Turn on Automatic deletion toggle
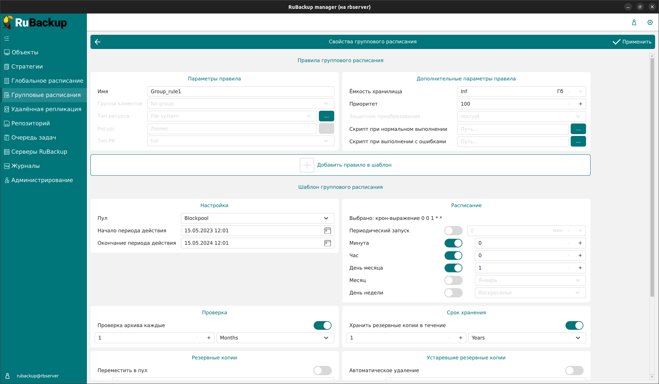The height and width of the screenshot is (384, 659). pyautogui.click(x=574, y=371)
